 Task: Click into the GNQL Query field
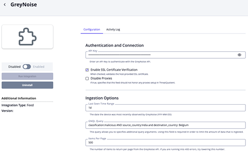(x=165, y=125)
